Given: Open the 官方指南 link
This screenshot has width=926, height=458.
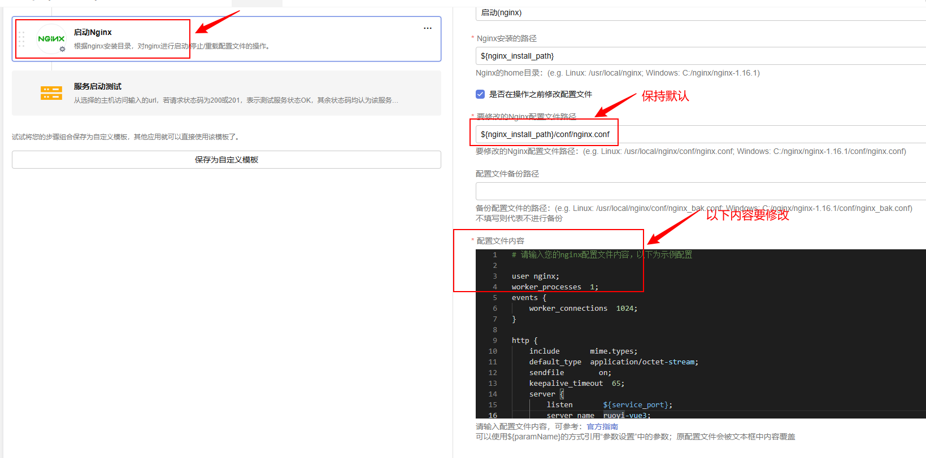Looking at the screenshot, I should [x=602, y=426].
